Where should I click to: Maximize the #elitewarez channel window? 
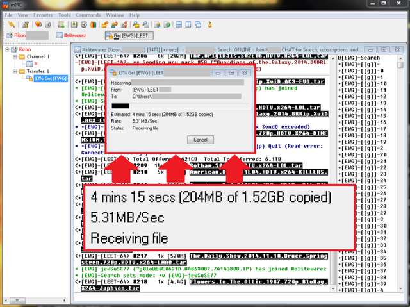pyautogui.click(x=384, y=50)
